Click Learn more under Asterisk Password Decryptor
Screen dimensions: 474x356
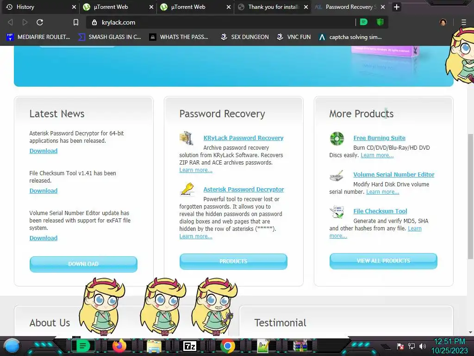pyautogui.click(x=196, y=236)
